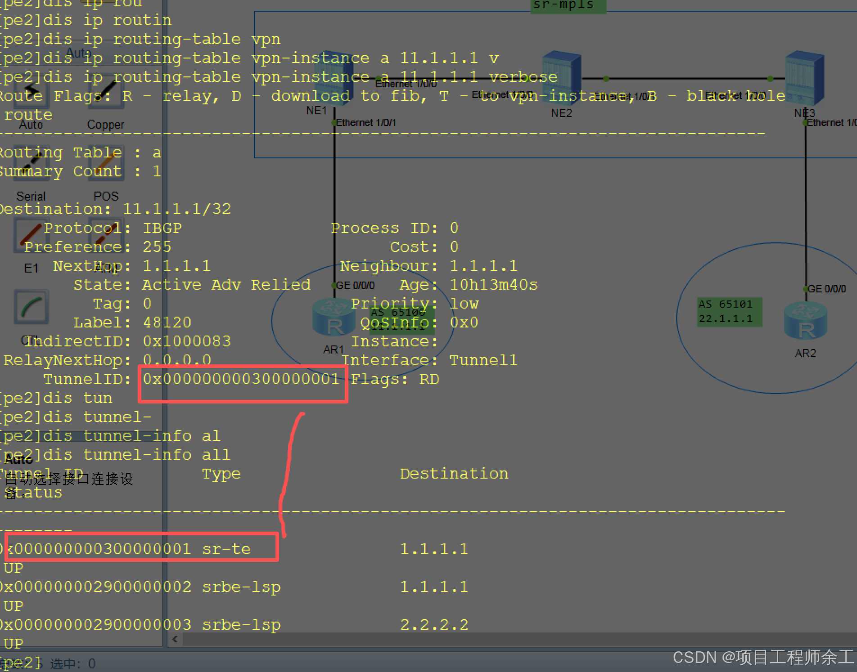Click the Priority: low value
857x672 pixels.
[464, 304]
